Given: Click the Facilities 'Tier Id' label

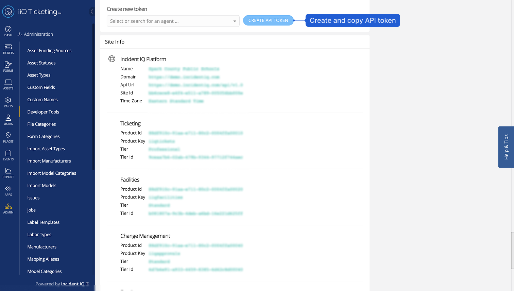Looking at the screenshot, I should pyautogui.click(x=126, y=213).
